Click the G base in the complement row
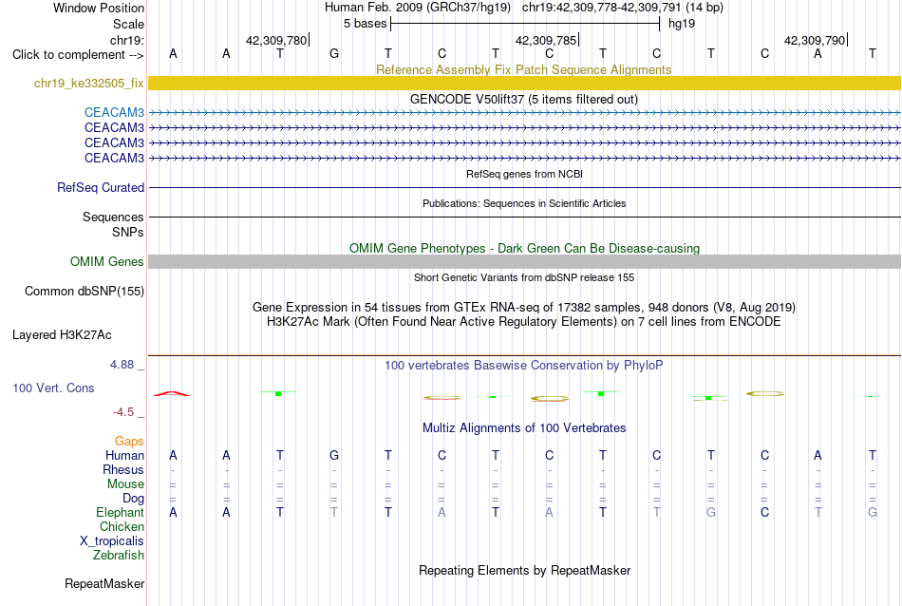Image resolution: width=902 pixels, height=606 pixels. coord(334,54)
